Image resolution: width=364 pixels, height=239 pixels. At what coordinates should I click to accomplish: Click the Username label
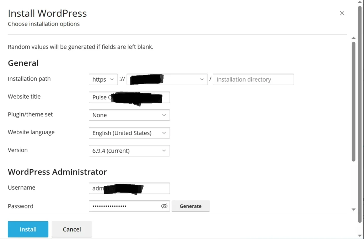[22, 188]
